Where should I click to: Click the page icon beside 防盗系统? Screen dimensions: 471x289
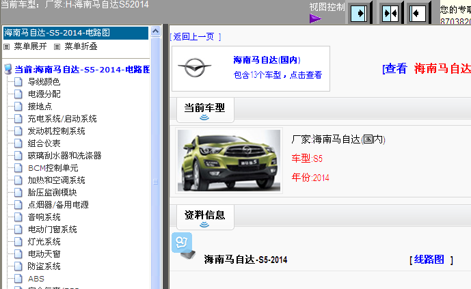18,266
